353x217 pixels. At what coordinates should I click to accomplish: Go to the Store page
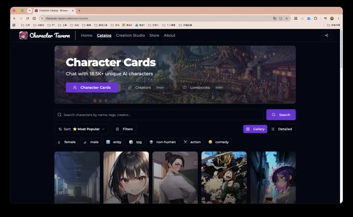pos(154,36)
